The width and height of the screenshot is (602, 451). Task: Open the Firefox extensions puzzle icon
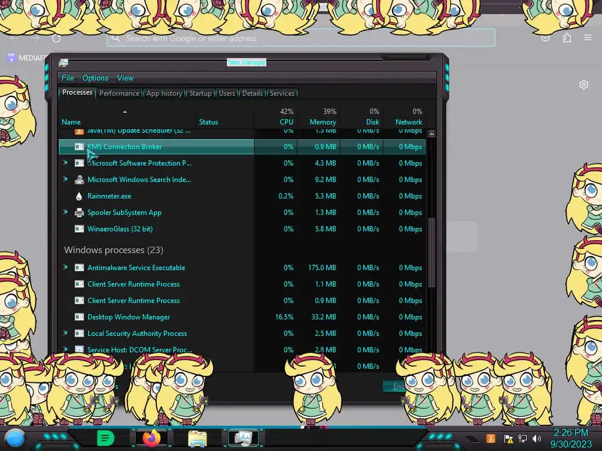coord(567,38)
